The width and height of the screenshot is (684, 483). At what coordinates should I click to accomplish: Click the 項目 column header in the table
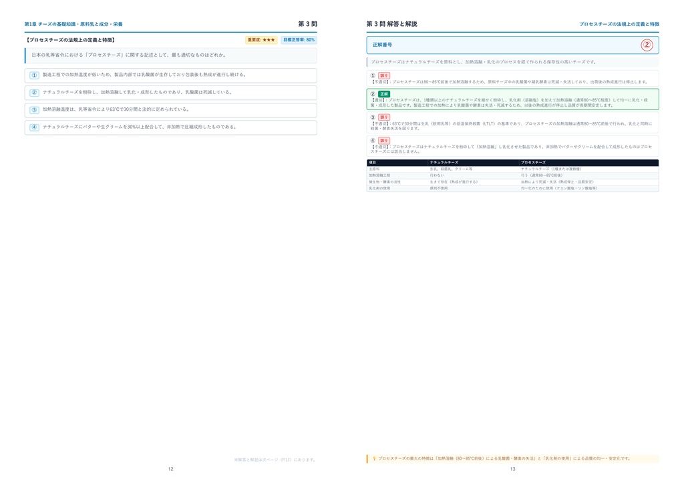373,163
